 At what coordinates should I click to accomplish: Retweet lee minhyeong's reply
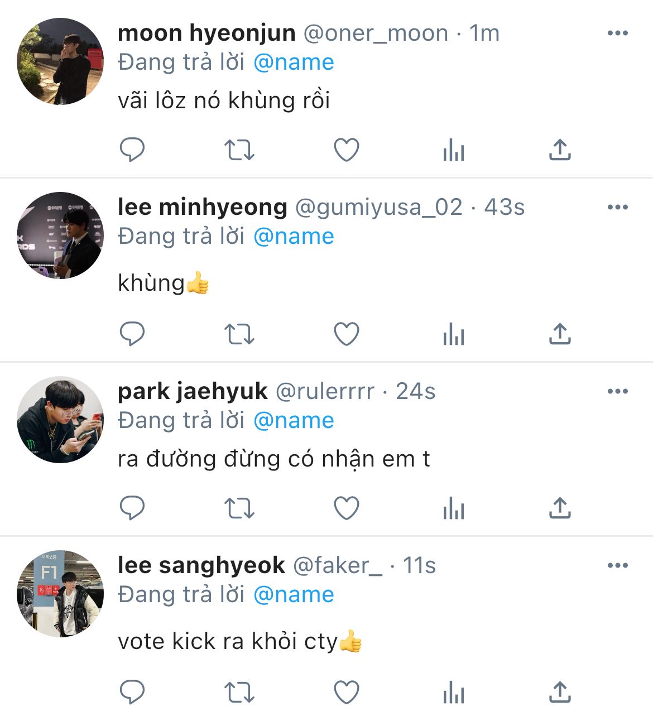pos(239,334)
